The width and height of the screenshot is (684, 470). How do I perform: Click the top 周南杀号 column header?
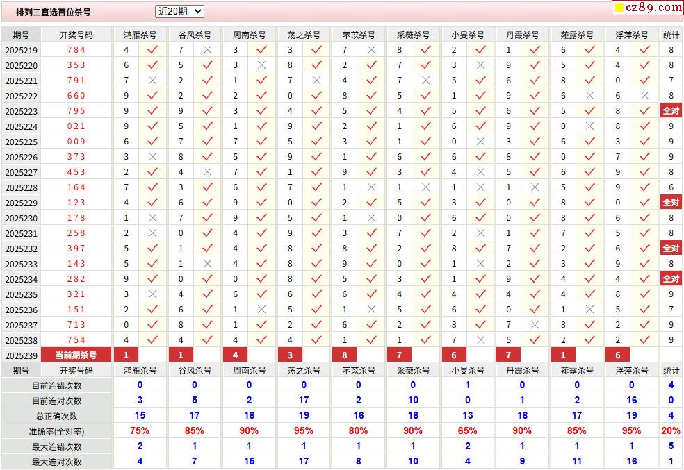click(x=249, y=35)
